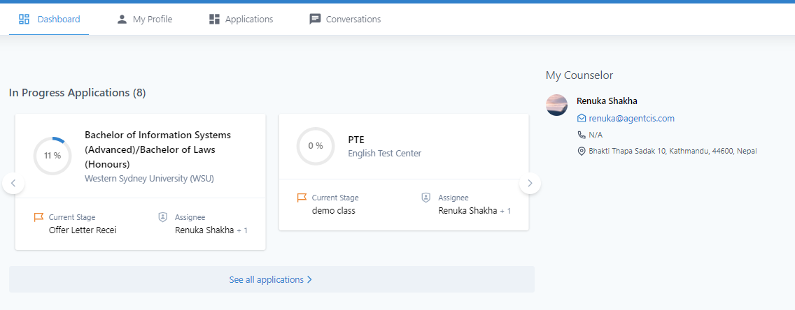This screenshot has height=310, width=795.
Task: Go to Conversations tab
Action: point(345,20)
